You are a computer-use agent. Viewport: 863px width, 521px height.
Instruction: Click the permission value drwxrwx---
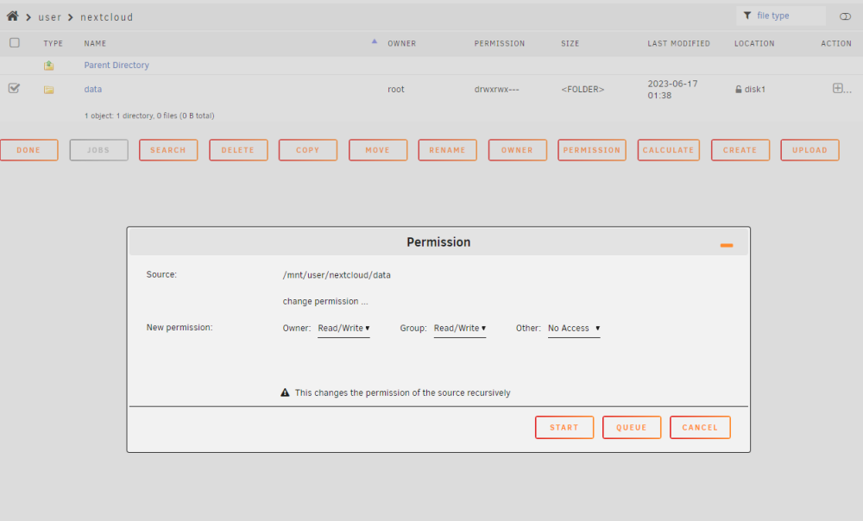click(x=496, y=89)
